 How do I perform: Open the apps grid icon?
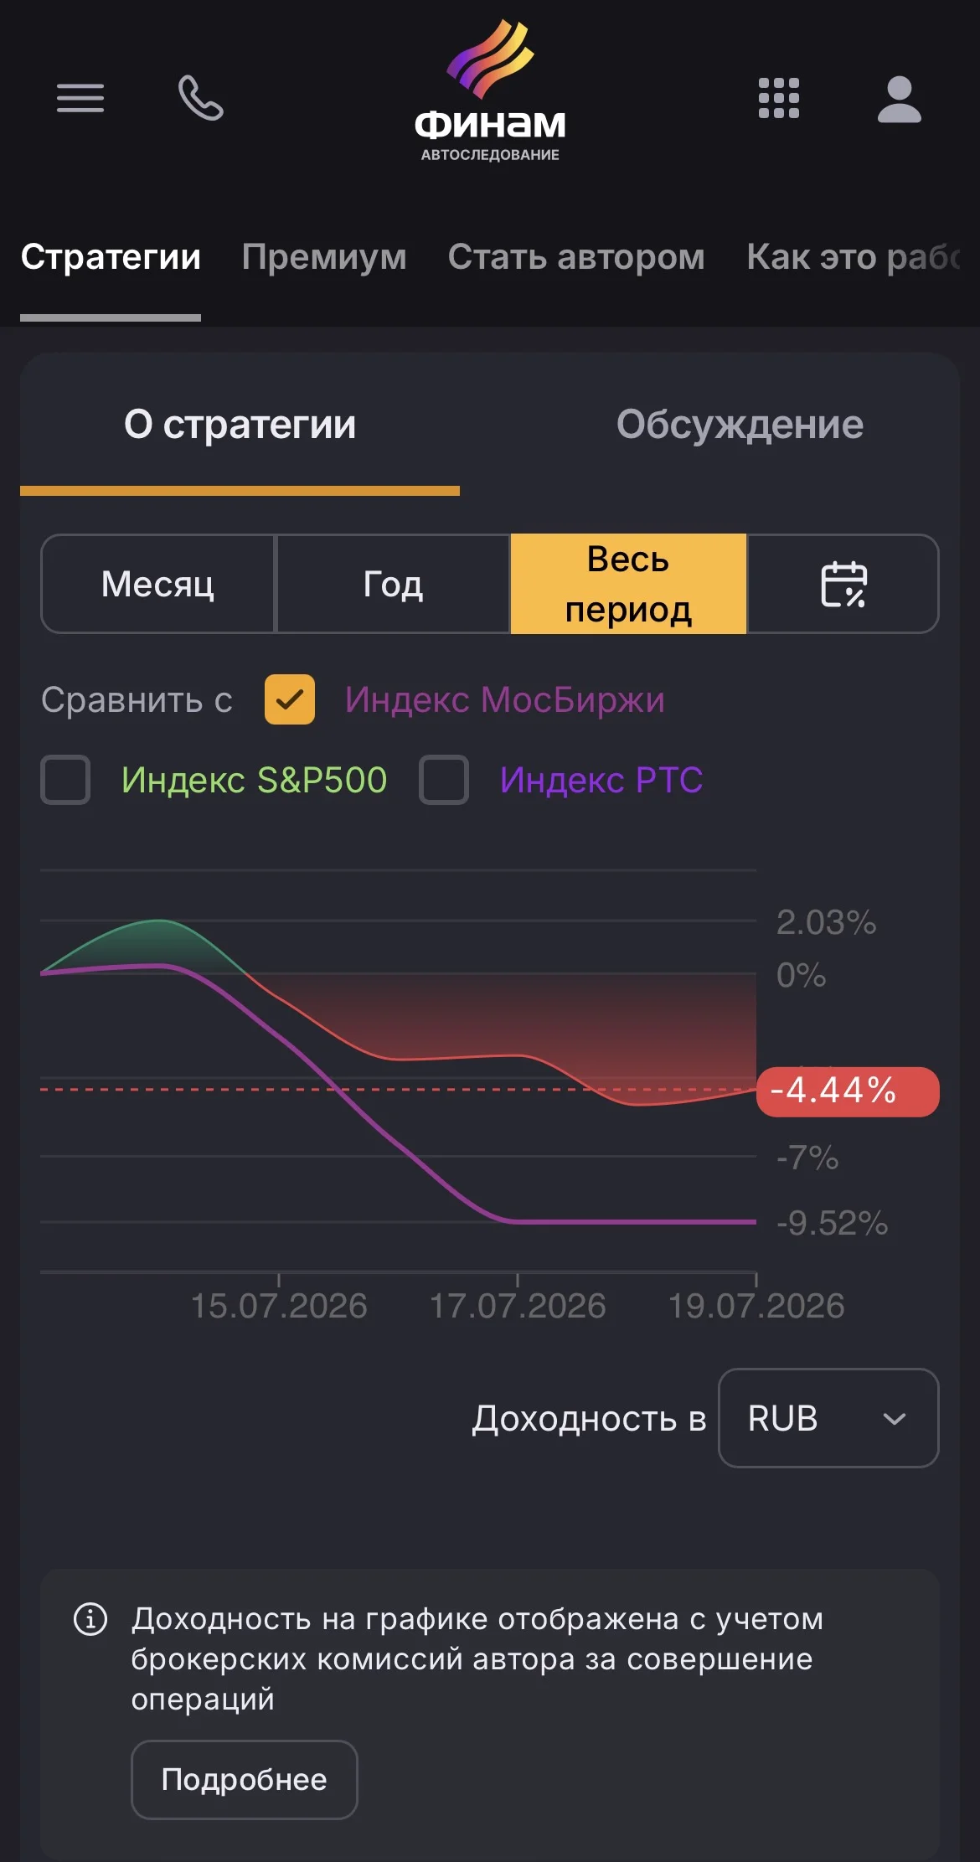pos(779,98)
